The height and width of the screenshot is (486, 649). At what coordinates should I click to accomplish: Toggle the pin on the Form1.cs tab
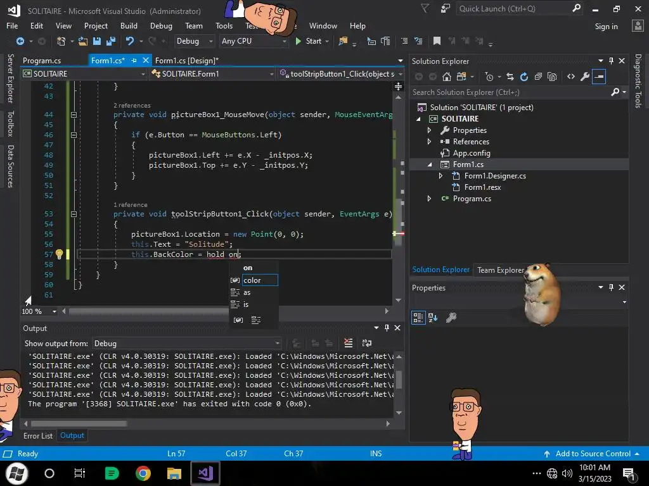point(134,60)
